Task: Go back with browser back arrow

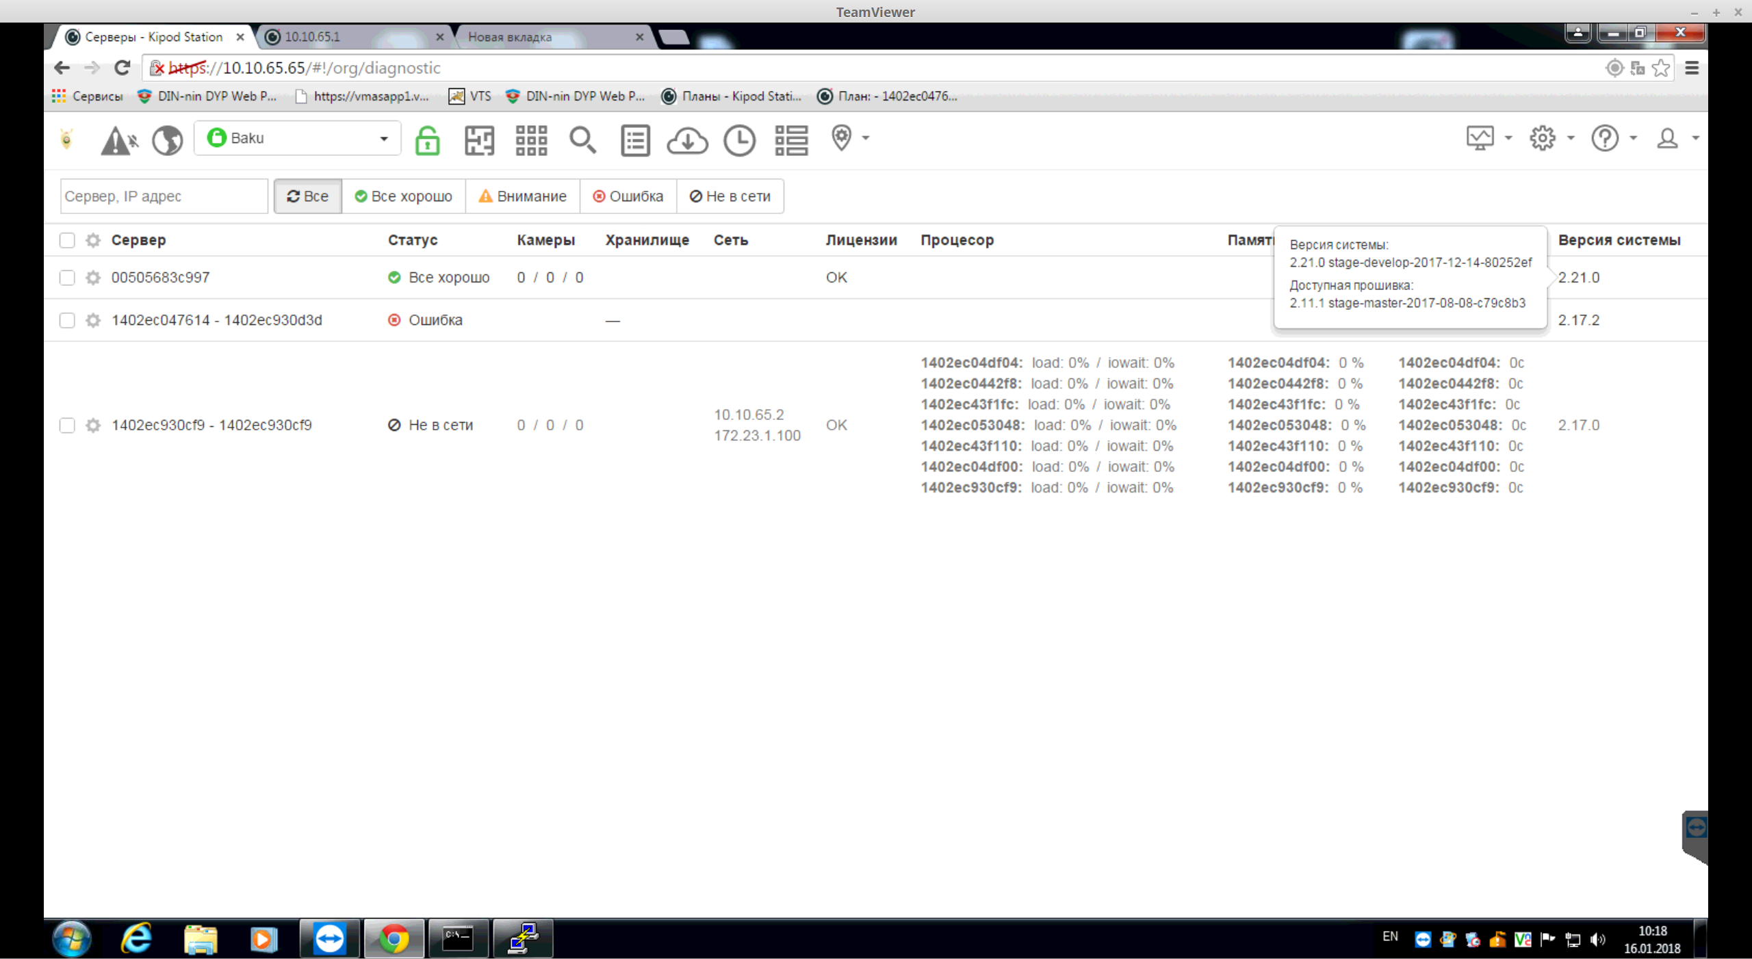Action: click(62, 68)
